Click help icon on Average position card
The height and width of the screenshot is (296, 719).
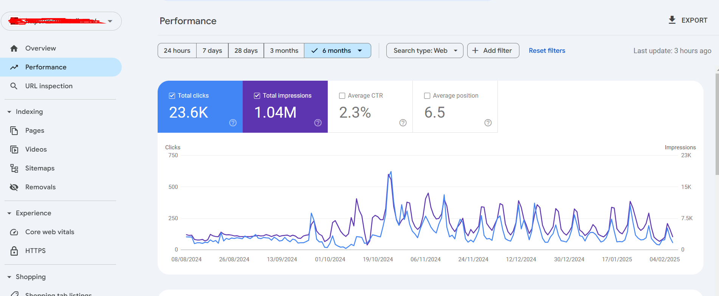pyautogui.click(x=488, y=123)
